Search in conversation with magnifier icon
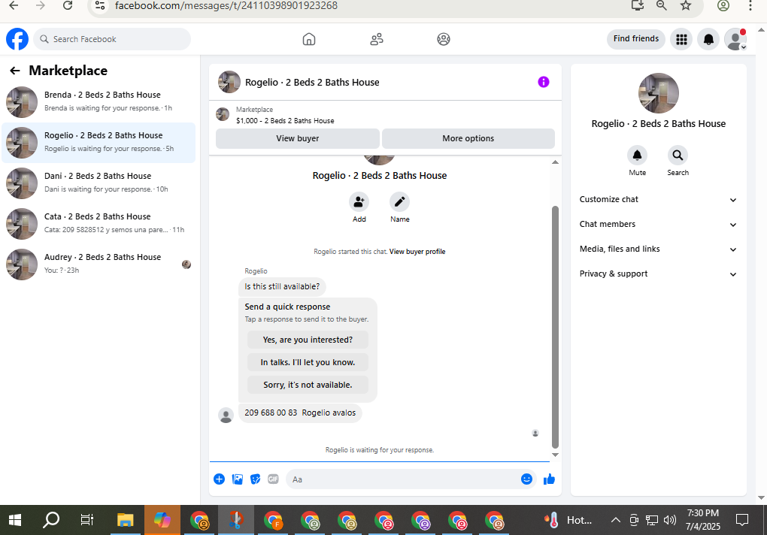Viewport: 767px width, 535px height. pos(678,156)
